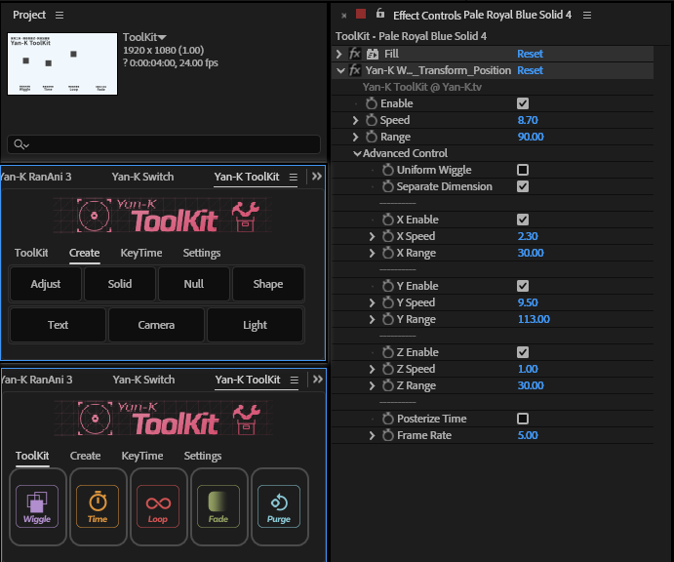
Task: Uncheck Separate Dimension checkbox
Action: 523,186
